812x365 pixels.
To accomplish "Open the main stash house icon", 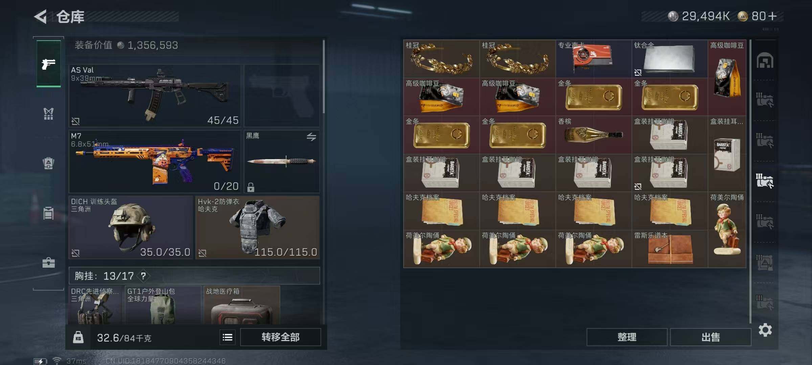I will (765, 61).
